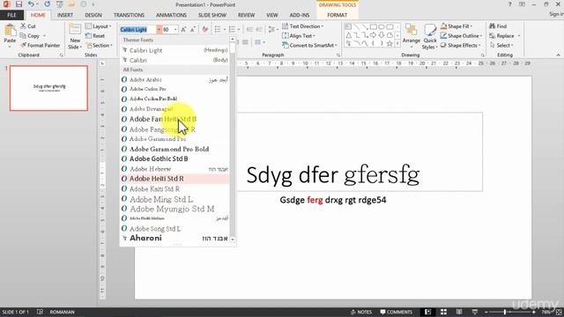Select Adobe Hebrew font
This screenshot has height=317, width=564.
coord(174,168)
